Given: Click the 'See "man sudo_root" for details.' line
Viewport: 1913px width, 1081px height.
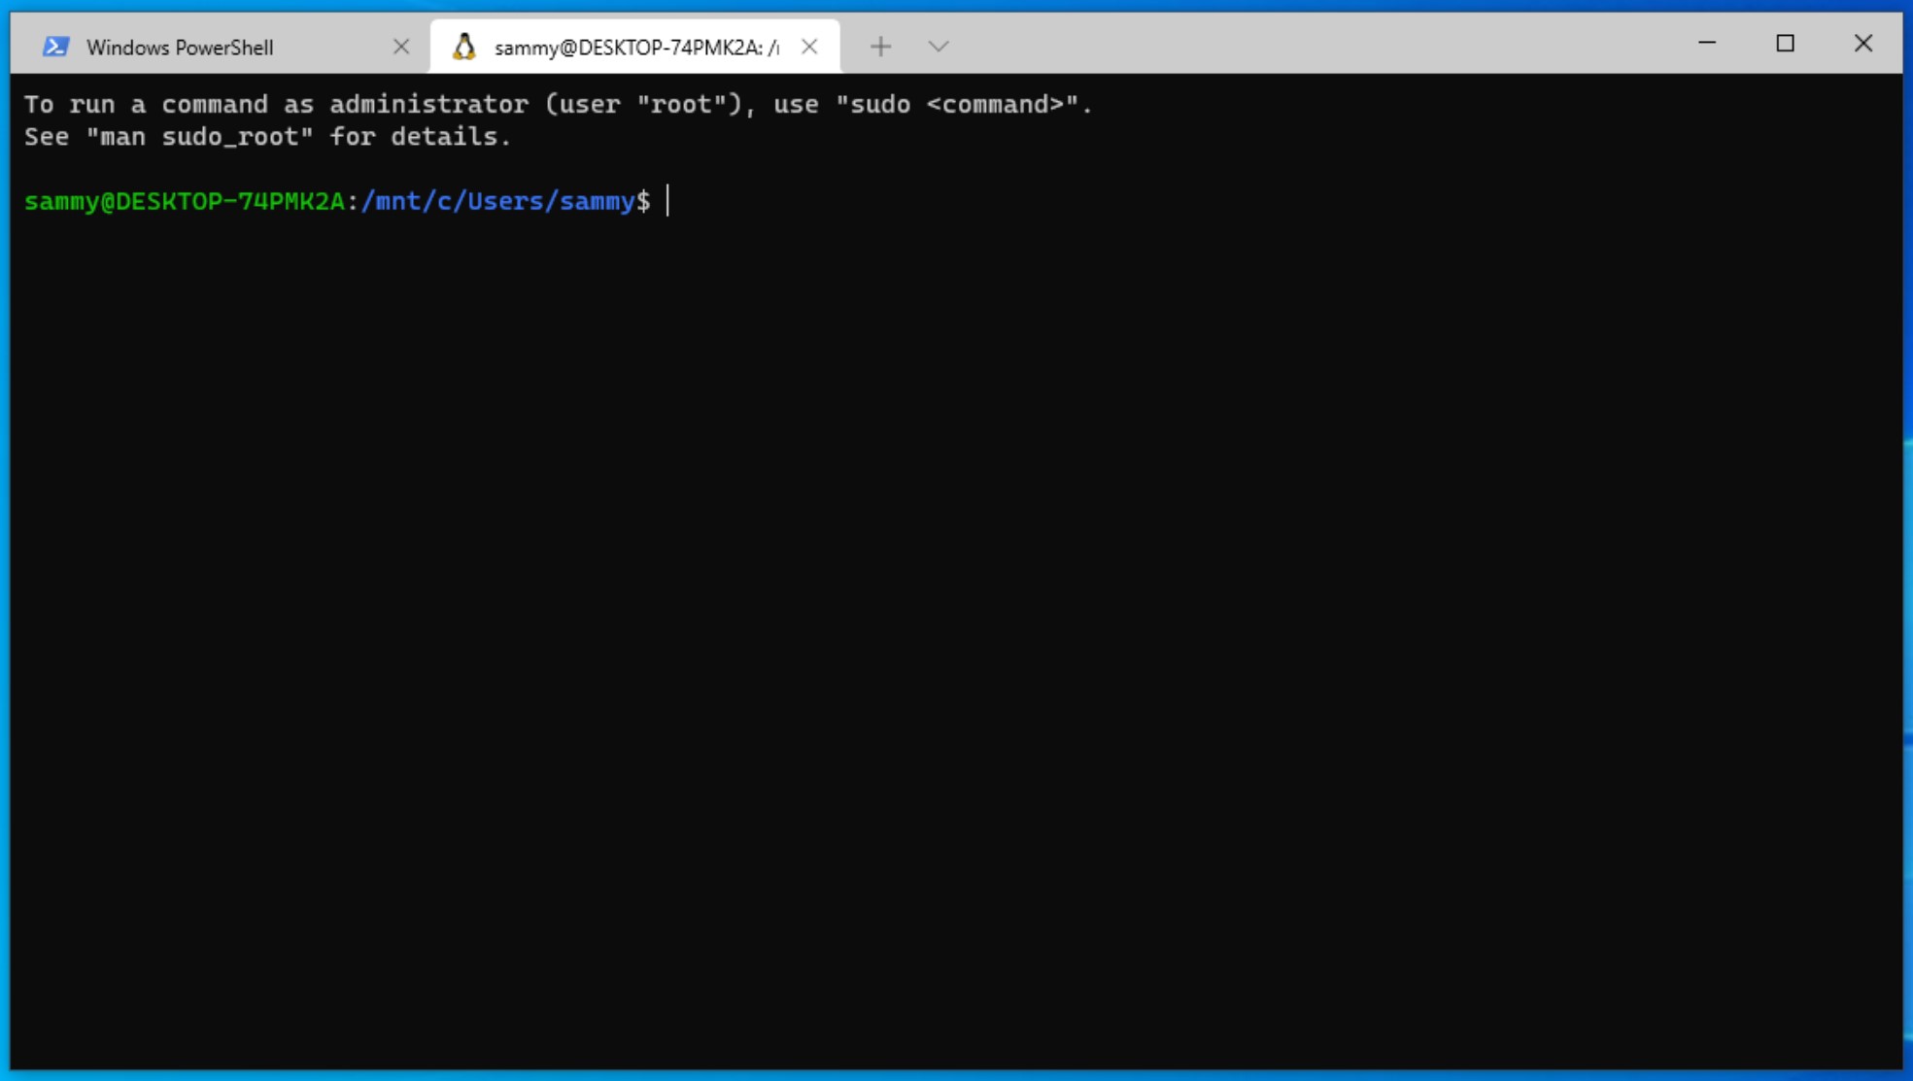Looking at the screenshot, I should pyautogui.click(x=267, y=137).
